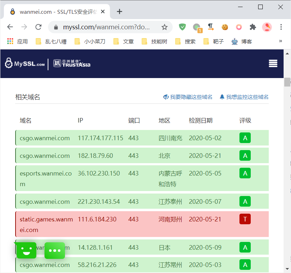Screen dimensions: 291x273
Task: Click the IP column header
Action: coord(81,120)
